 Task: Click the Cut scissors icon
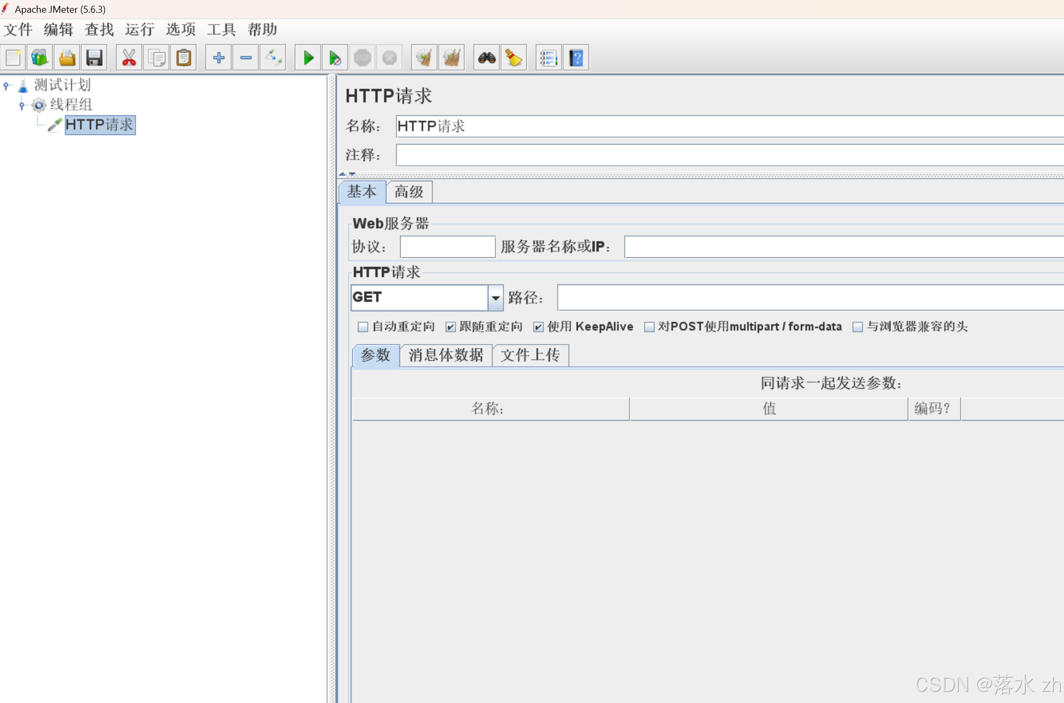[129, 57]
